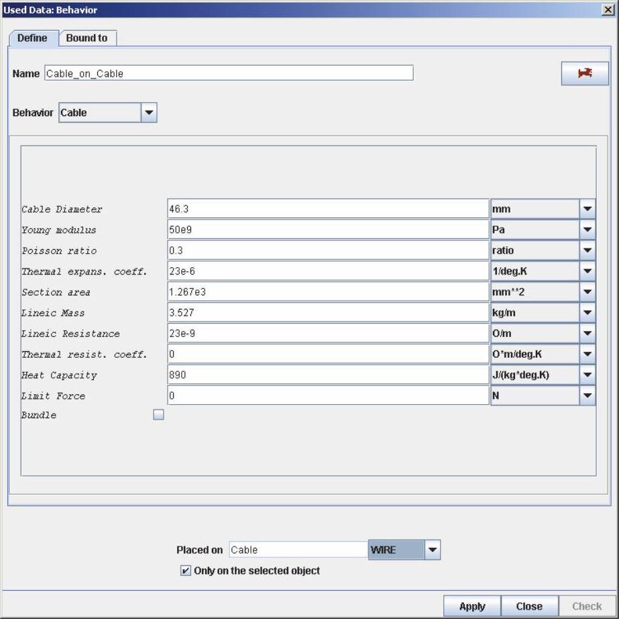Focus the Section area input field
Viewport: 619px width, 619px height.
tap(327, 292)
